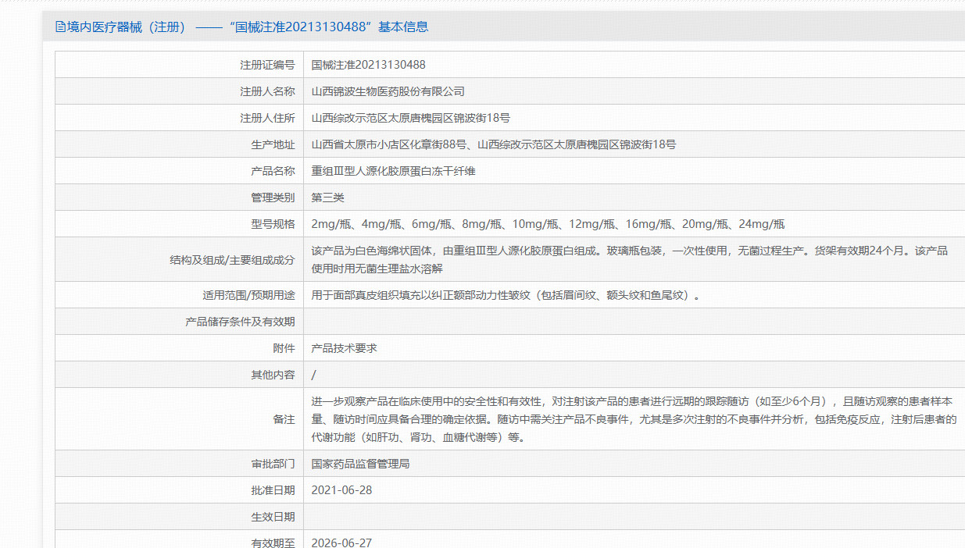
Task: Click approval date 2021-06-28
Action: point(342,489)
